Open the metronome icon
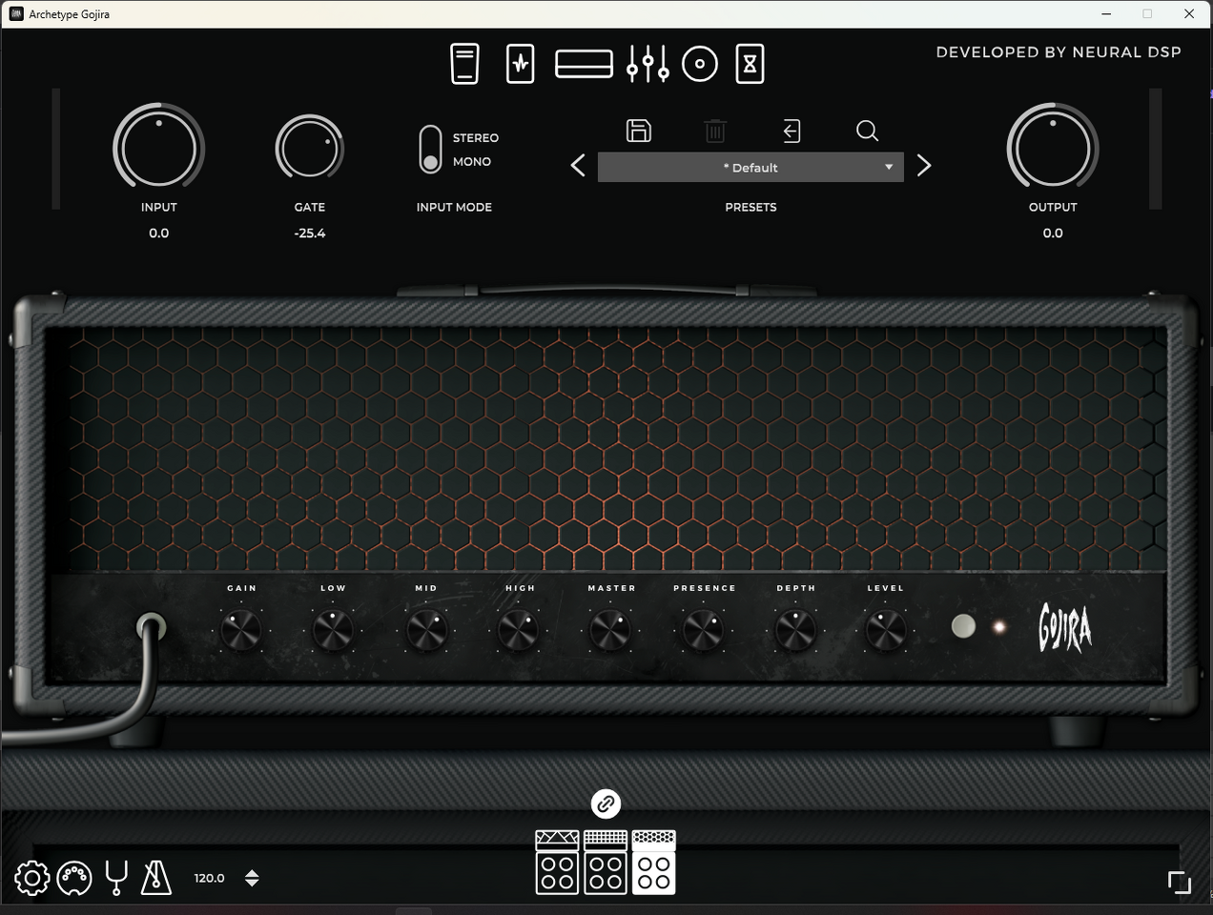Screen dimensions: 1213x915 156,878
